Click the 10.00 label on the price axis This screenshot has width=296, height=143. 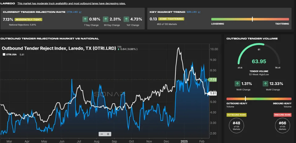(x=214, y=49)
